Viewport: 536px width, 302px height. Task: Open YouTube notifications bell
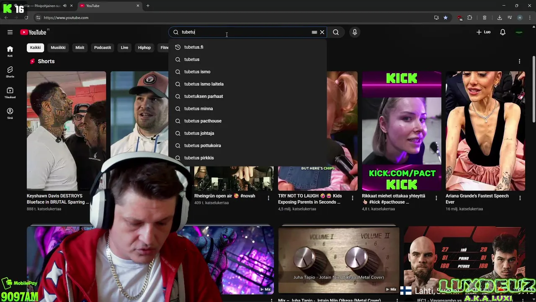coord(503,32)
